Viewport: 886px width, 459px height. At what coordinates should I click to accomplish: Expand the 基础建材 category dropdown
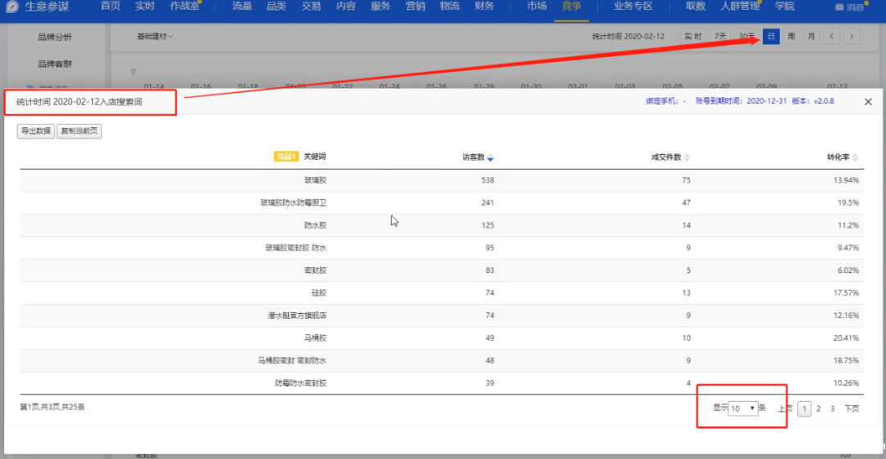click(x=155, y=37)
